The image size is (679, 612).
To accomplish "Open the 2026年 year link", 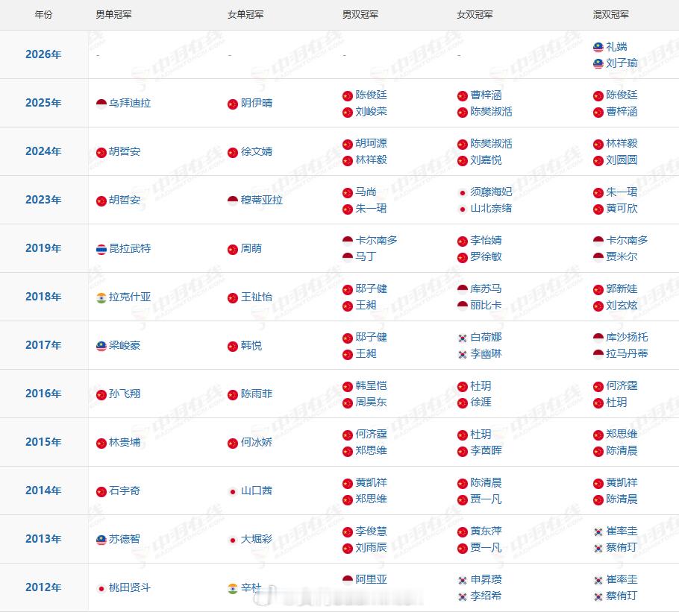I will point(43,54).
